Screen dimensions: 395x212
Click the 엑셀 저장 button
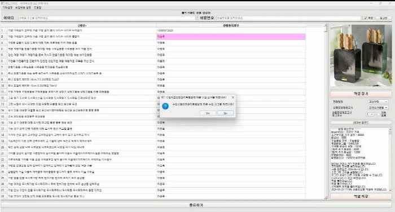pos(361,196)
